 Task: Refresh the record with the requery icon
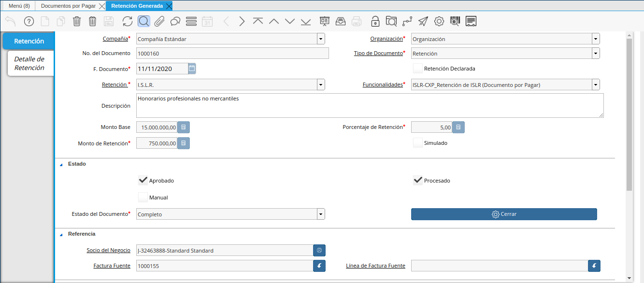[128, 21]
